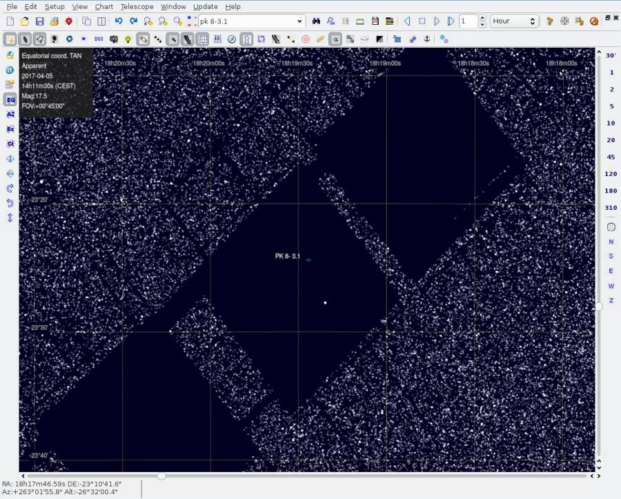Viewport: 621px width, 499px height.
Task: Show DSS image with DSS button
Action: [x=99, y=39]
